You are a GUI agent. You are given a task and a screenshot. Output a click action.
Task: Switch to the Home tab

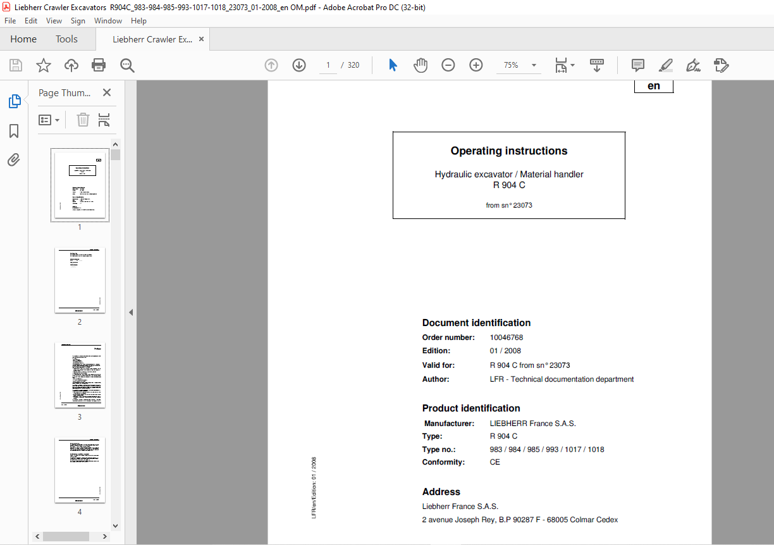click(x=23, y=39)
